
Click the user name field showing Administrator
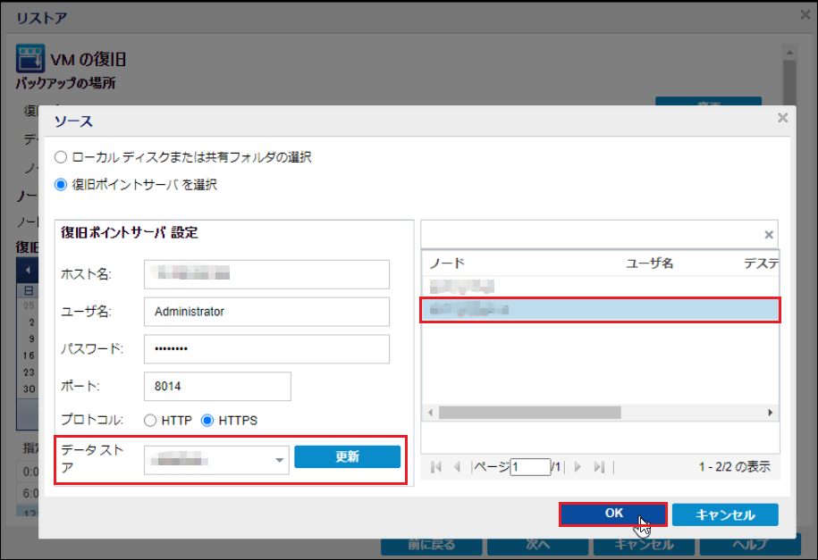[x=266, y=312]
